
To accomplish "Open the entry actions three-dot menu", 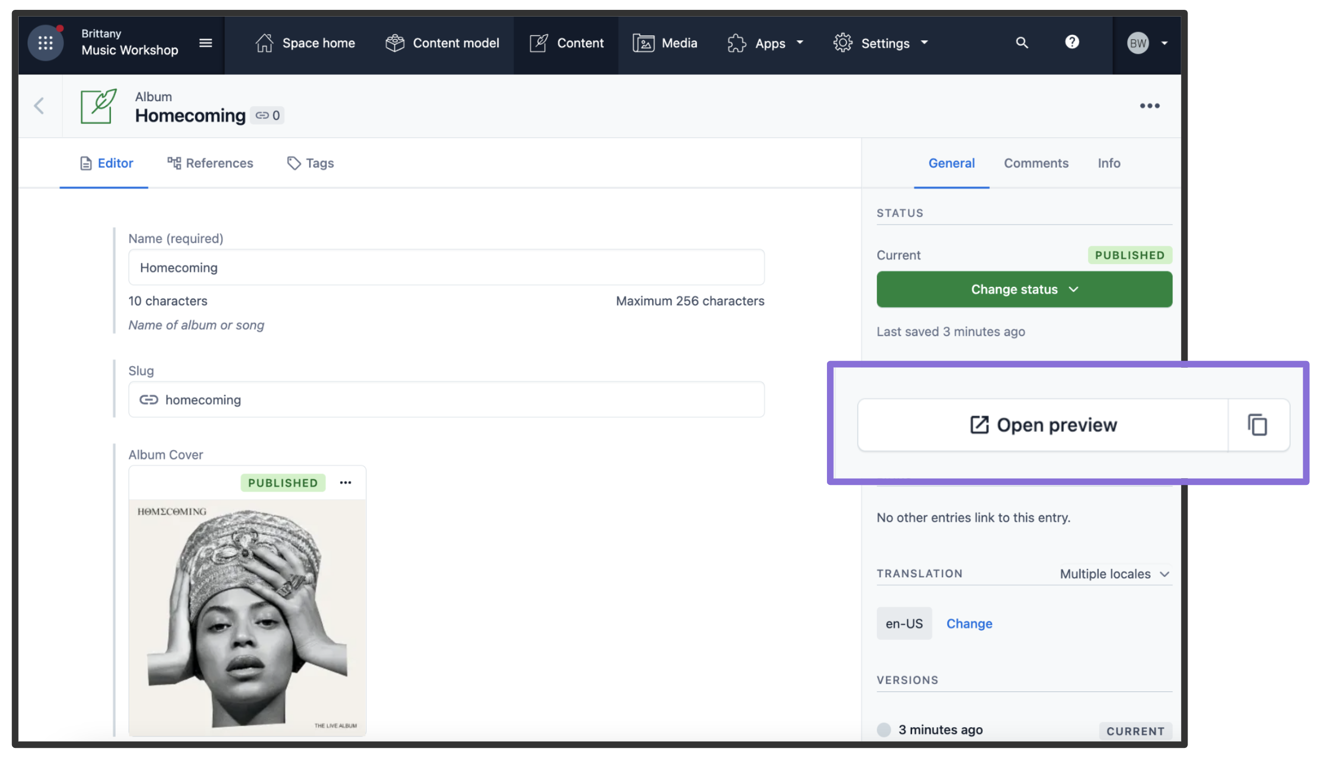I will tap(1149, 106).
